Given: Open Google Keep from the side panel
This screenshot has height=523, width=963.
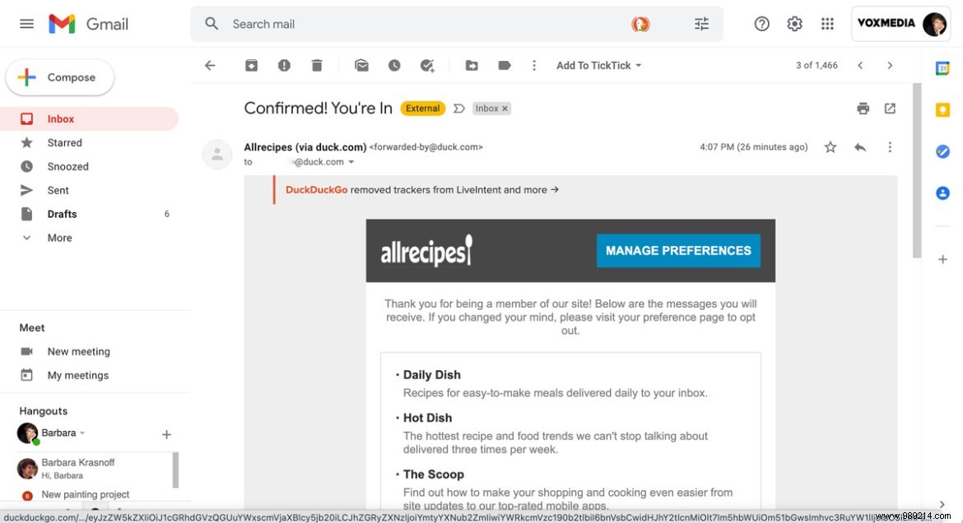Looking at the screenshot, I should click(942, 109).
